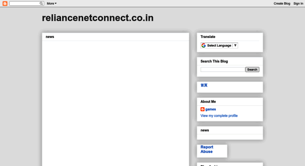Click the reliancenetconnect.co.in blog title

(x=98, y=18)
